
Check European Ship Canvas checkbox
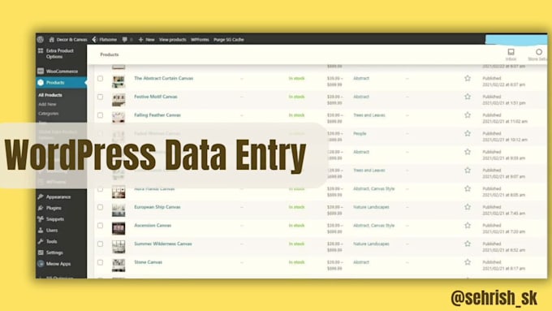pos(101,207)
